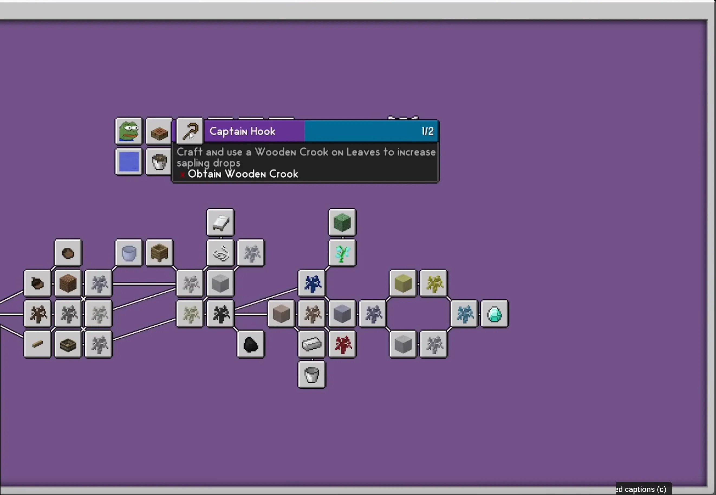716x495 pixels.
Task: Select the iron ingot advancement icon
Action: click(312, 344)
